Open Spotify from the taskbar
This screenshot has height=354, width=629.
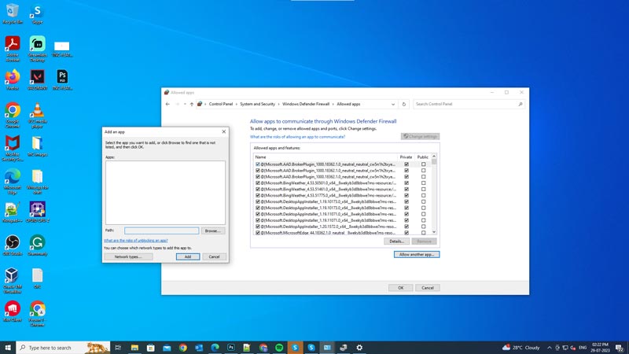click(x=279, y=348)
